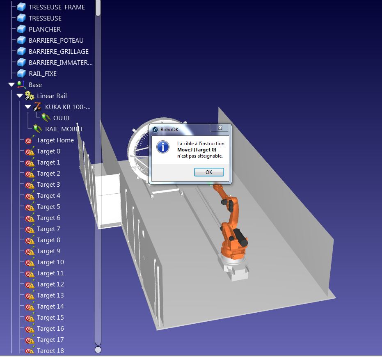Click the OK button in RoboDK dialog

209,172
